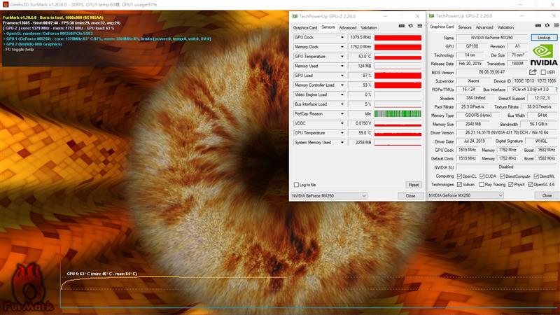560x315 pixels.
Task: Click the BIOS export share icon
Action: (533, 72)
